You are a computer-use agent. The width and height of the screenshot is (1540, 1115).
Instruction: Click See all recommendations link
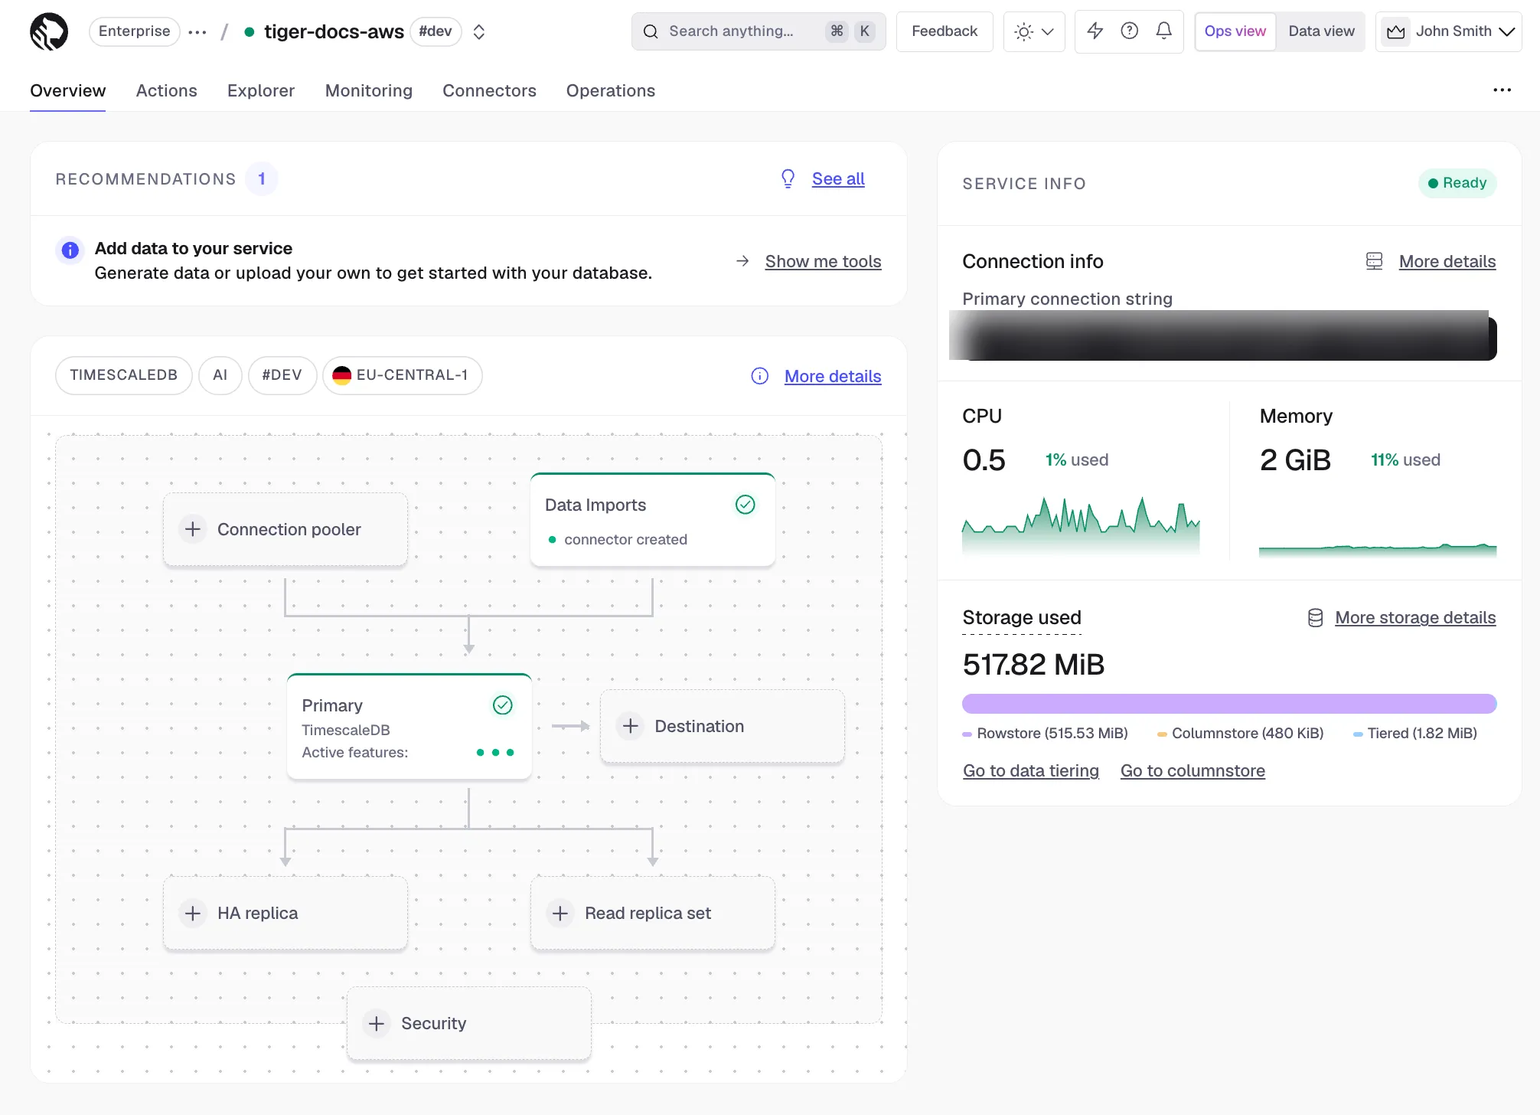point(838,178)
